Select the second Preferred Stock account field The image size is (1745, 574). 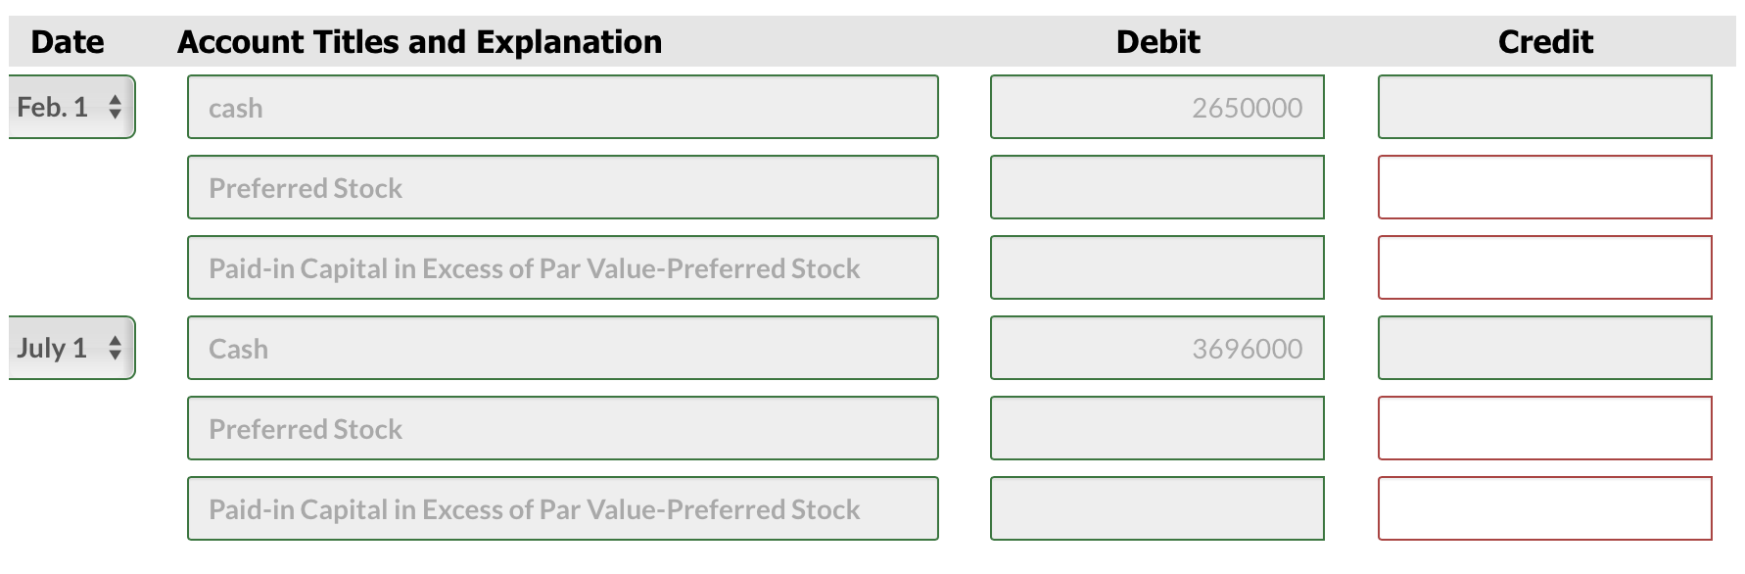click(x=563, y=428)
